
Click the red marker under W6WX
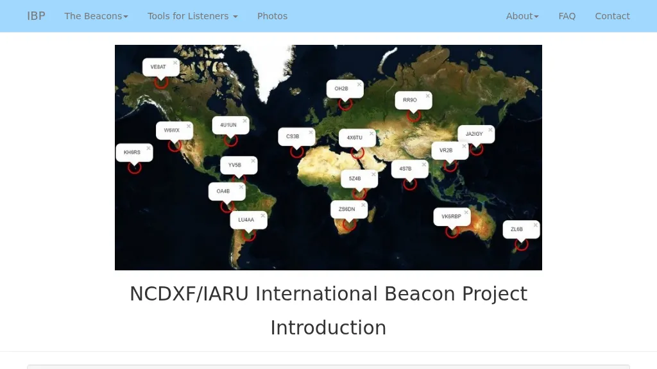175,145
